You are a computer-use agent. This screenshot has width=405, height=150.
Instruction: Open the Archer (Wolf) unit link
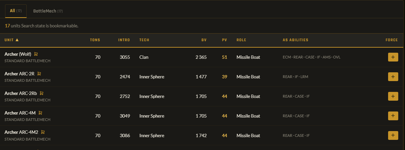[18, 54]
